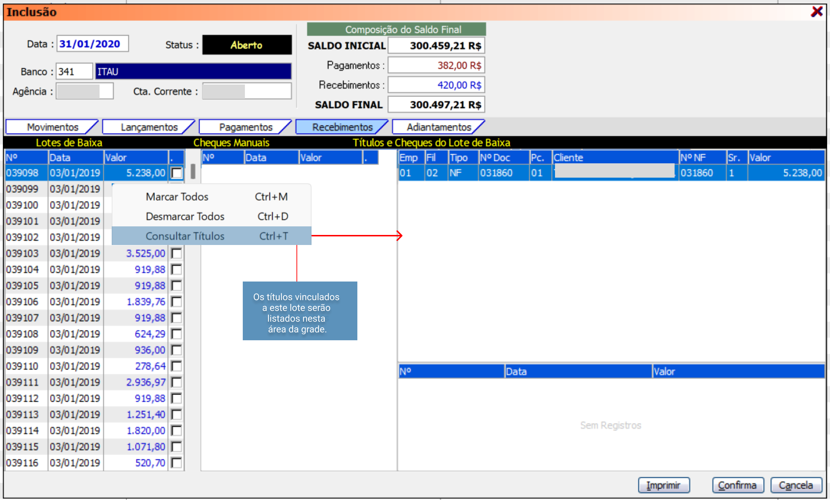This screenshot has height=500, width=830.
Task: Click the Banco code field 341
Action: point(74,72)
